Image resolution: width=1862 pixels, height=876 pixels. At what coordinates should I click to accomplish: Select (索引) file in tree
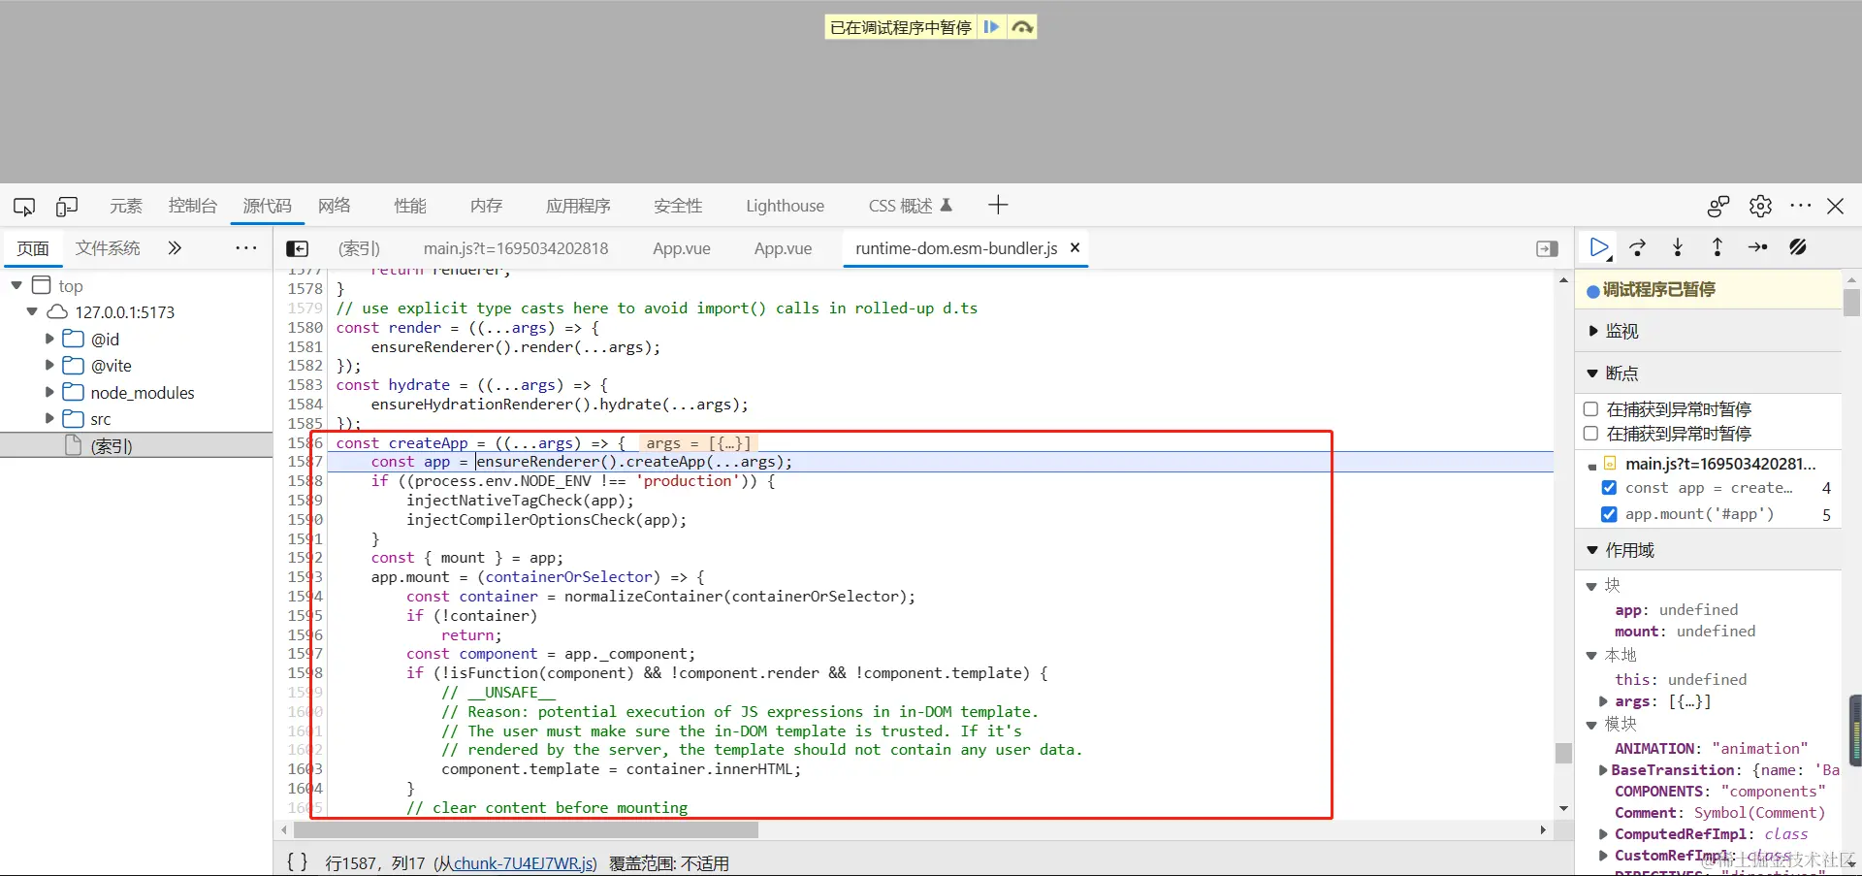(x=112, y=446)
